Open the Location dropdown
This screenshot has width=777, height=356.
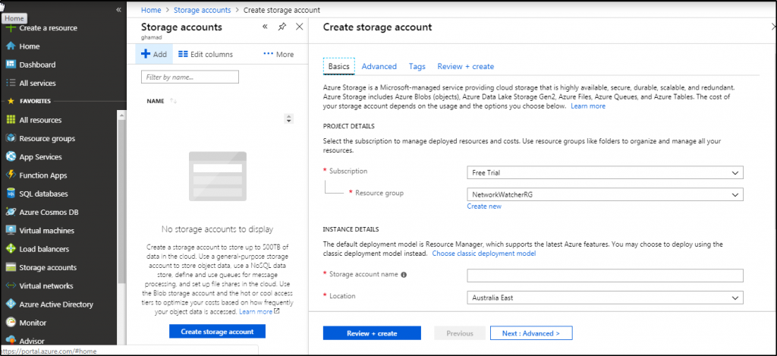click(x=604, y=298)
